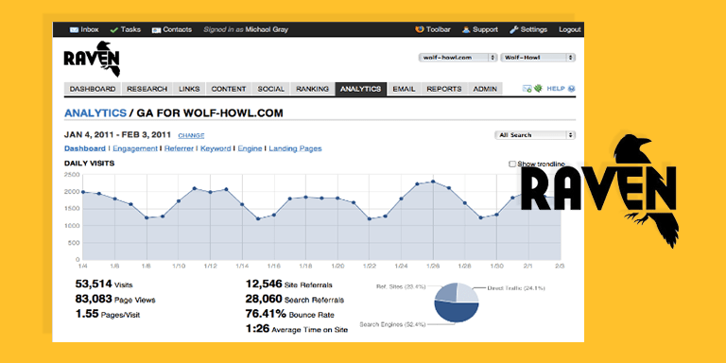726x363 pixels.
Task: Open the Landing Pages link
Action: tap(295, 148)
